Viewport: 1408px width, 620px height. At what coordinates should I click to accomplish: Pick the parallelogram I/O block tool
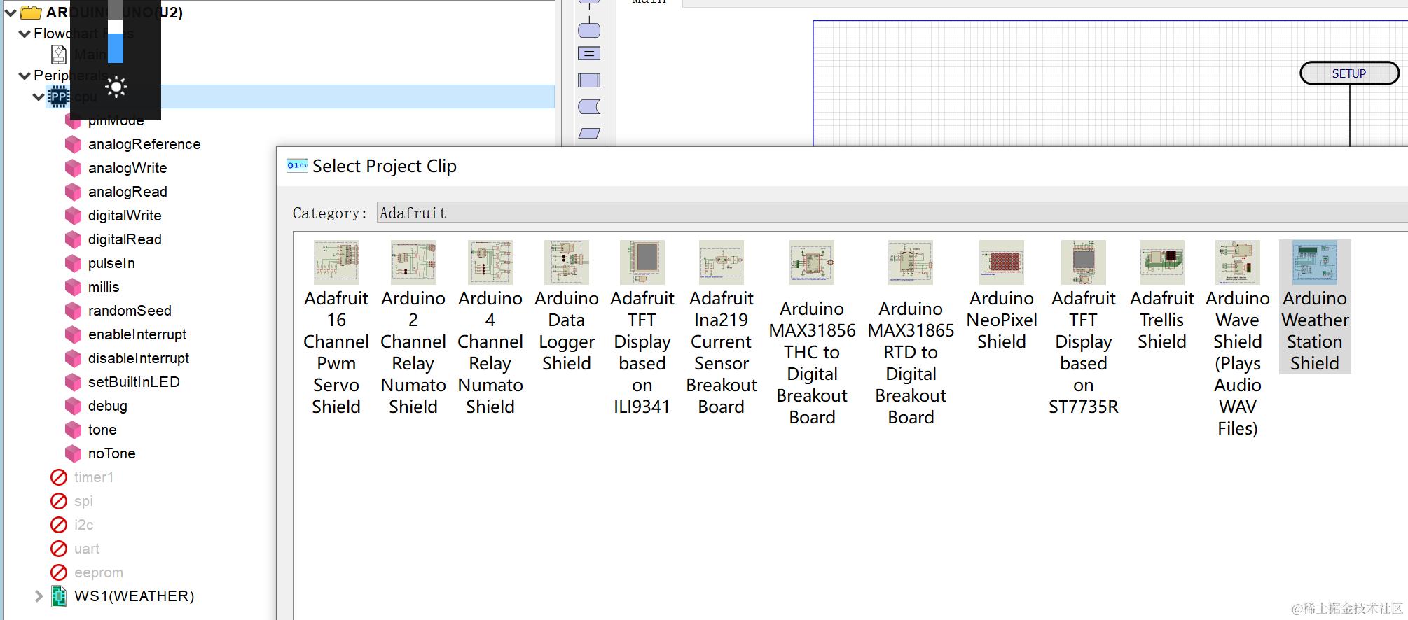click(x=589, y=133)
